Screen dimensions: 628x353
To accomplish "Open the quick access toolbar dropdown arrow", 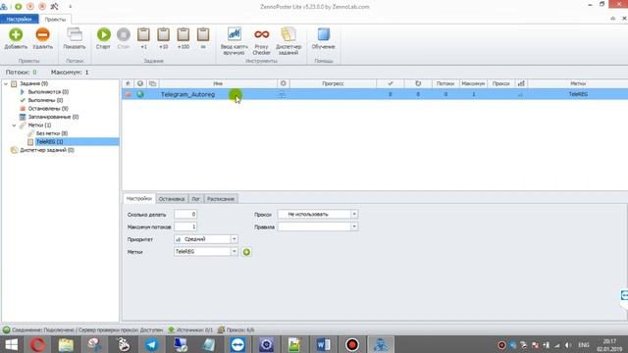I will click(x=70, y=7).
